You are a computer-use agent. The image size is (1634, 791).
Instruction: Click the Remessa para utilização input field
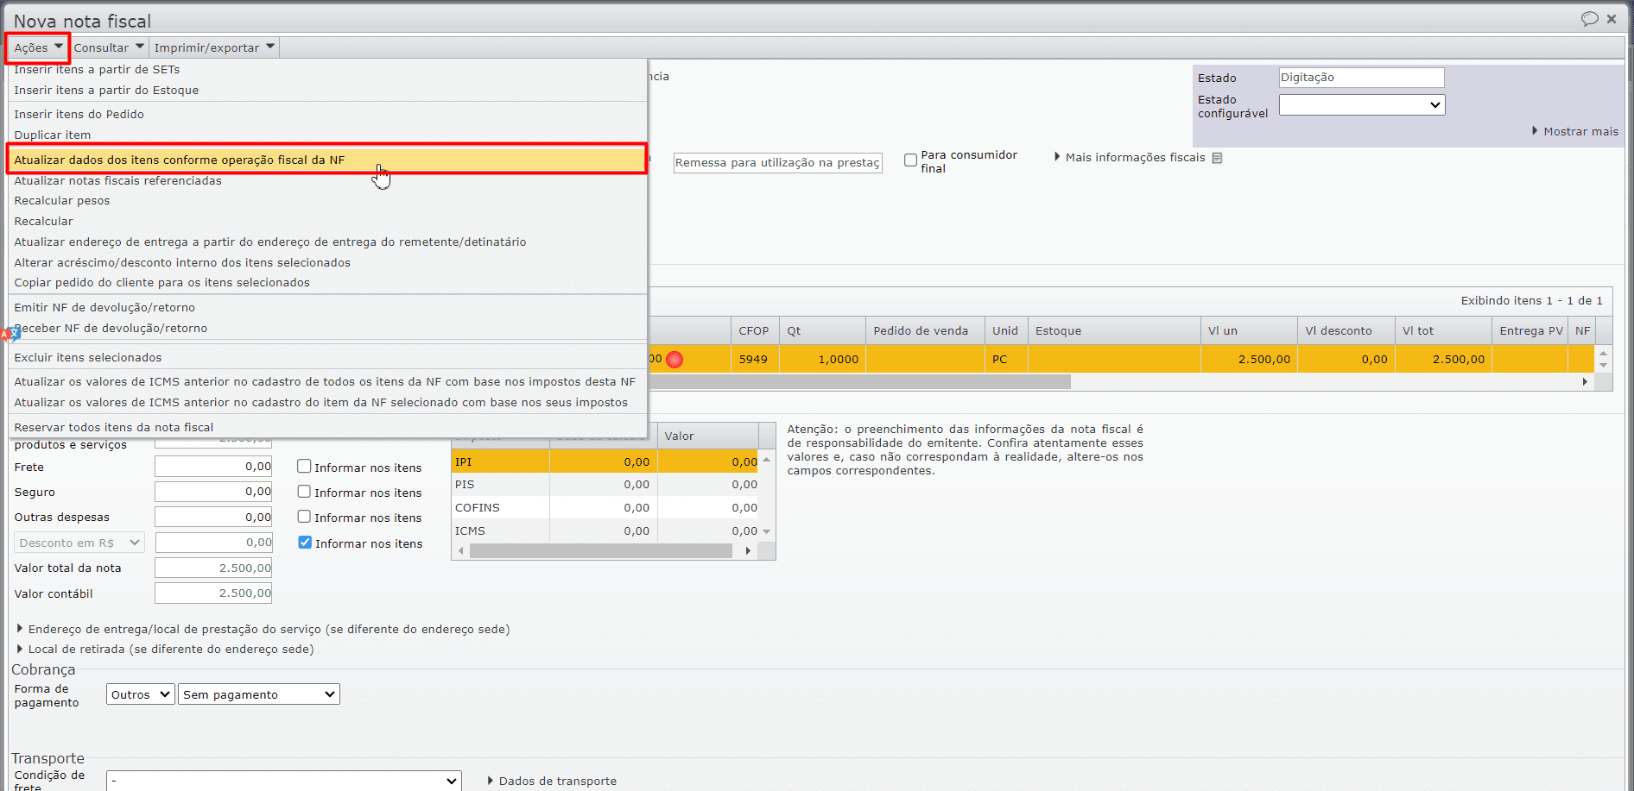(x=777, y=162)
